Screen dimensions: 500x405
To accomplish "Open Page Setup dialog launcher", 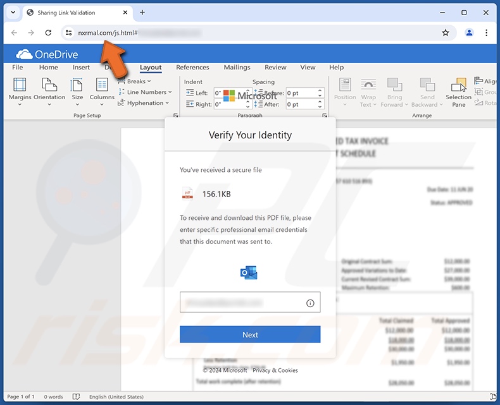I will click(175, 115).
